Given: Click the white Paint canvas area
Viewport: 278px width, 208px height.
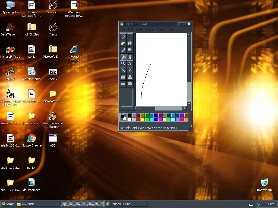Looking at the screenshot, I should tap(161, 70).
